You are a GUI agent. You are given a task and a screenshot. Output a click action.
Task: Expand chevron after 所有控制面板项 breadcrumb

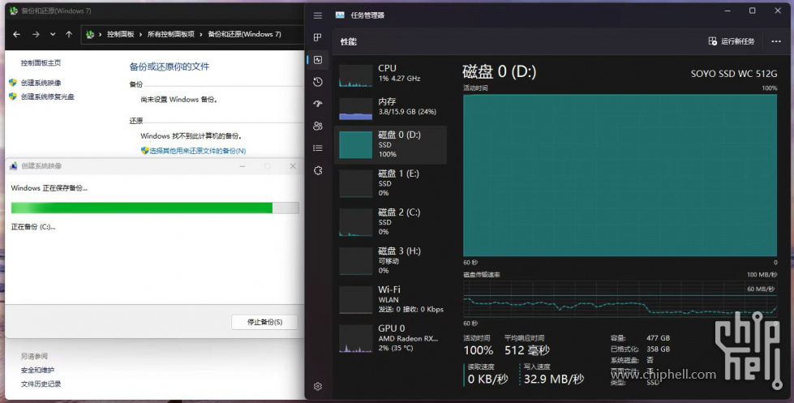pos(201,34)
